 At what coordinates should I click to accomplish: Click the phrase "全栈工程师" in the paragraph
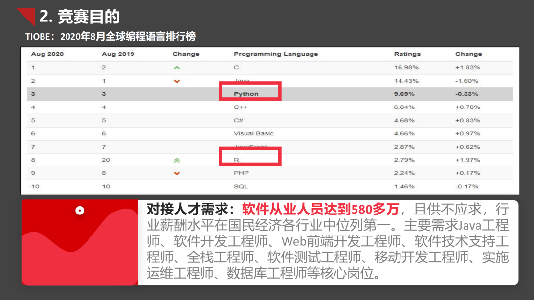tap(220, 257)
